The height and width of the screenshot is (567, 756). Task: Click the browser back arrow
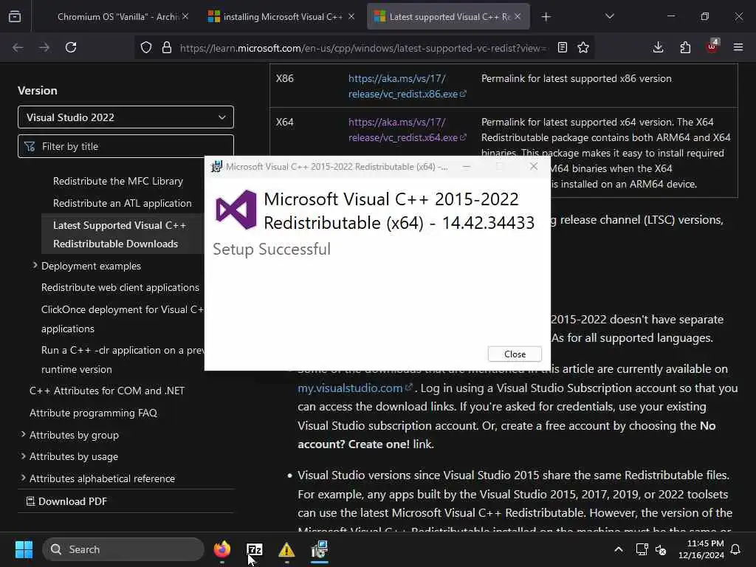click(x=18, y=47)
